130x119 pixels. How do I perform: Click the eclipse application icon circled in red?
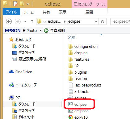pos(71,104)
